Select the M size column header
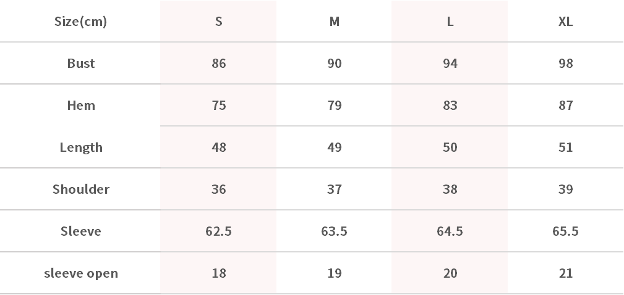This screenshot has width=624, height=295. point(334,22)
